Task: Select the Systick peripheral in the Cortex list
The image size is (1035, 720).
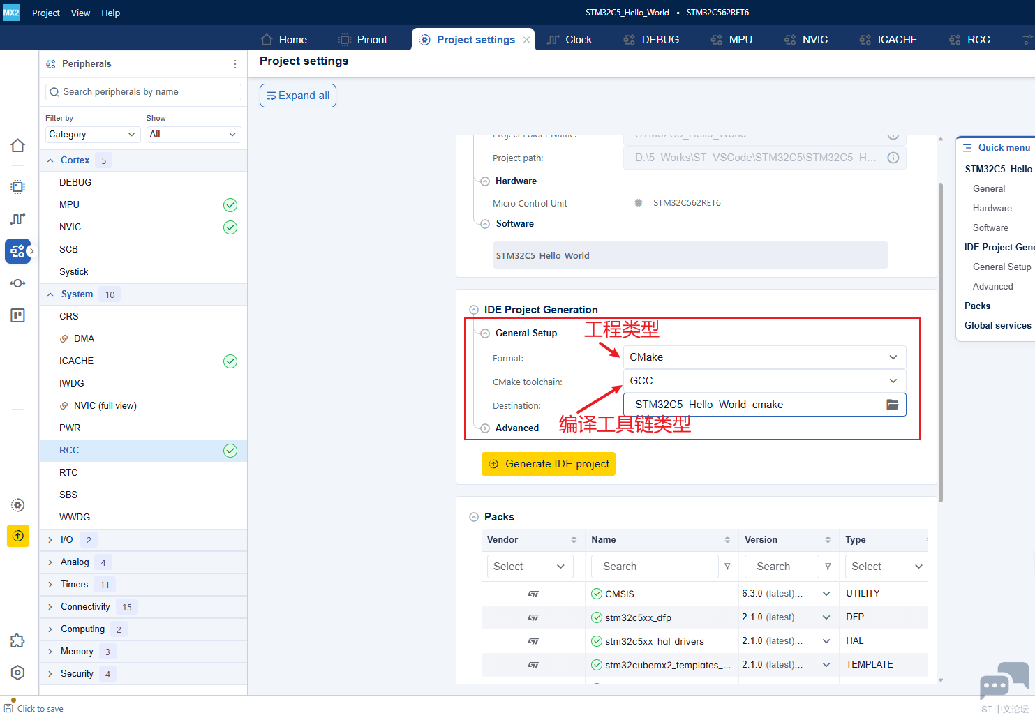Action: tap(143, 272)
